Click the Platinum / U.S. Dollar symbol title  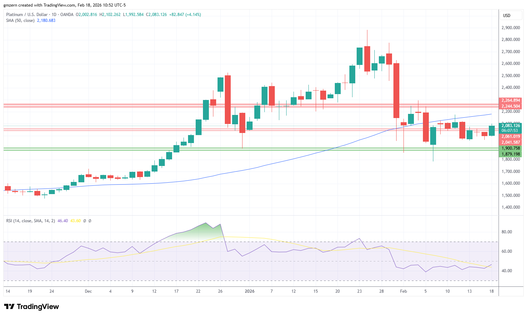point(27,15)
